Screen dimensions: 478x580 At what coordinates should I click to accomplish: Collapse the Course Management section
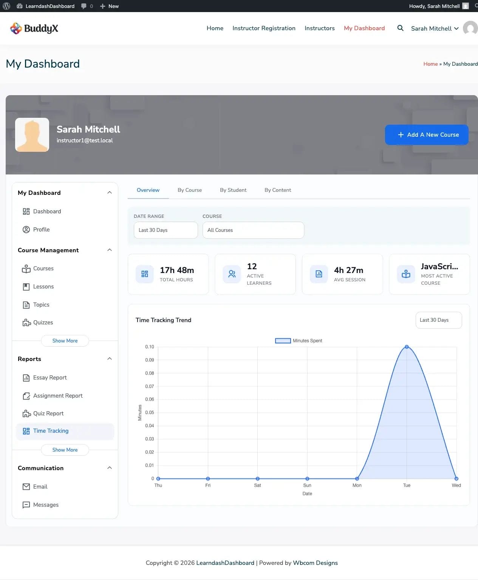(x=110, y=250)
